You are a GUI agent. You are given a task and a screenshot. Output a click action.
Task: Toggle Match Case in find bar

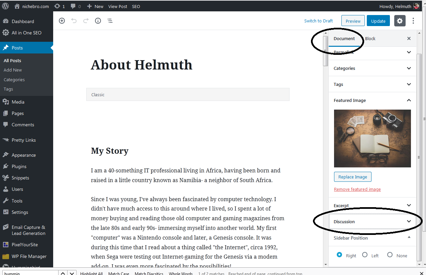point(119,273)
